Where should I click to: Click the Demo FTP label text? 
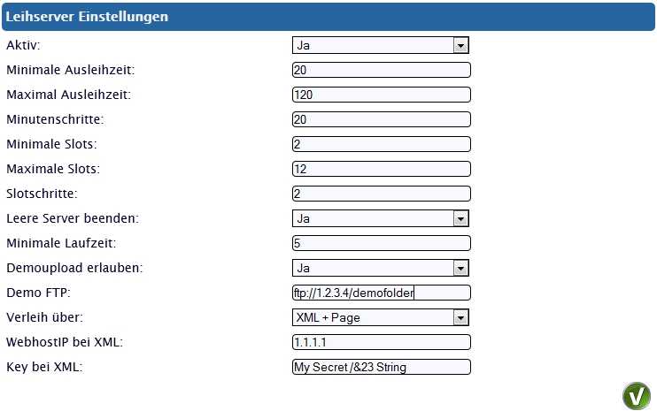38,293
